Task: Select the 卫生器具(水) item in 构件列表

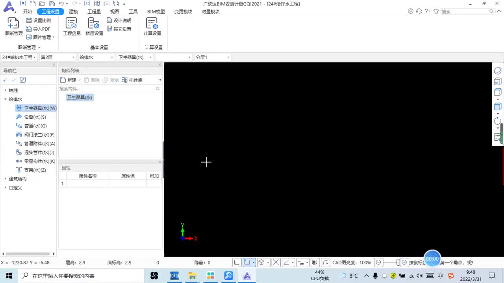Action: [80, 97]
